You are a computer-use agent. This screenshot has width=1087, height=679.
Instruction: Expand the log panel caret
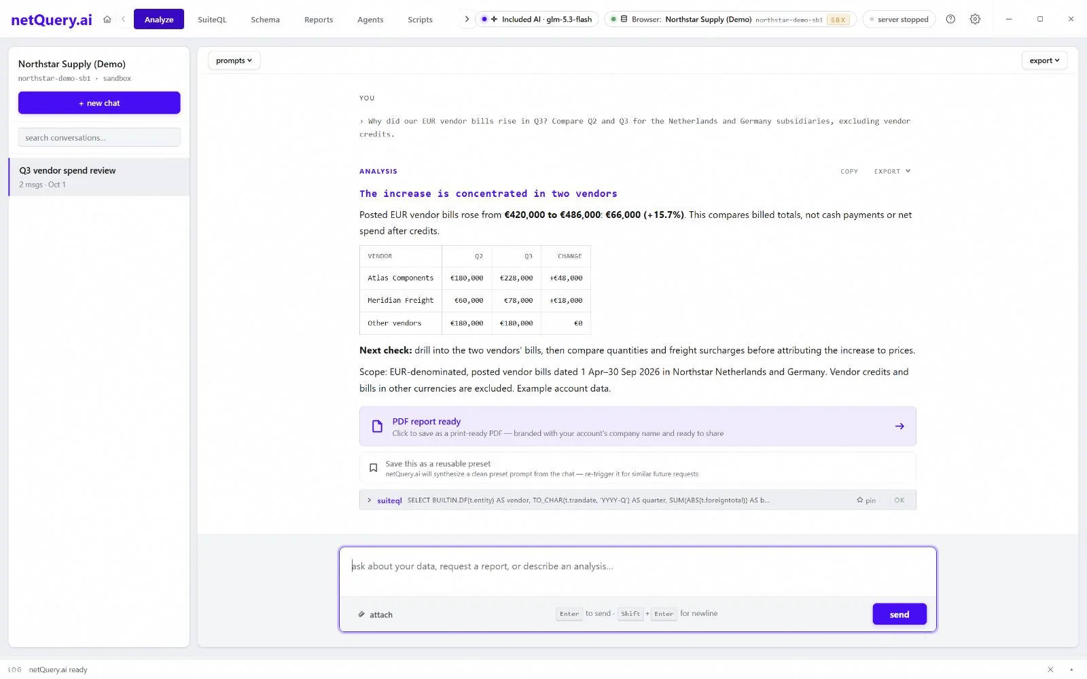pyautogui.click(x=1072, y=669)
